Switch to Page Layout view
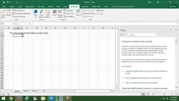 click(148, 94)
